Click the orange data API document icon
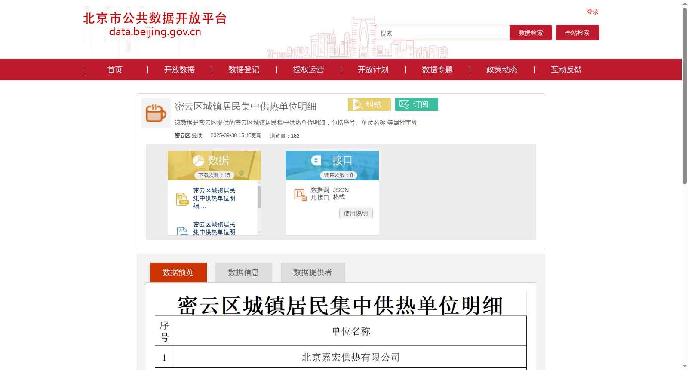This screenshot has width=688, height=370. [300, 195]
